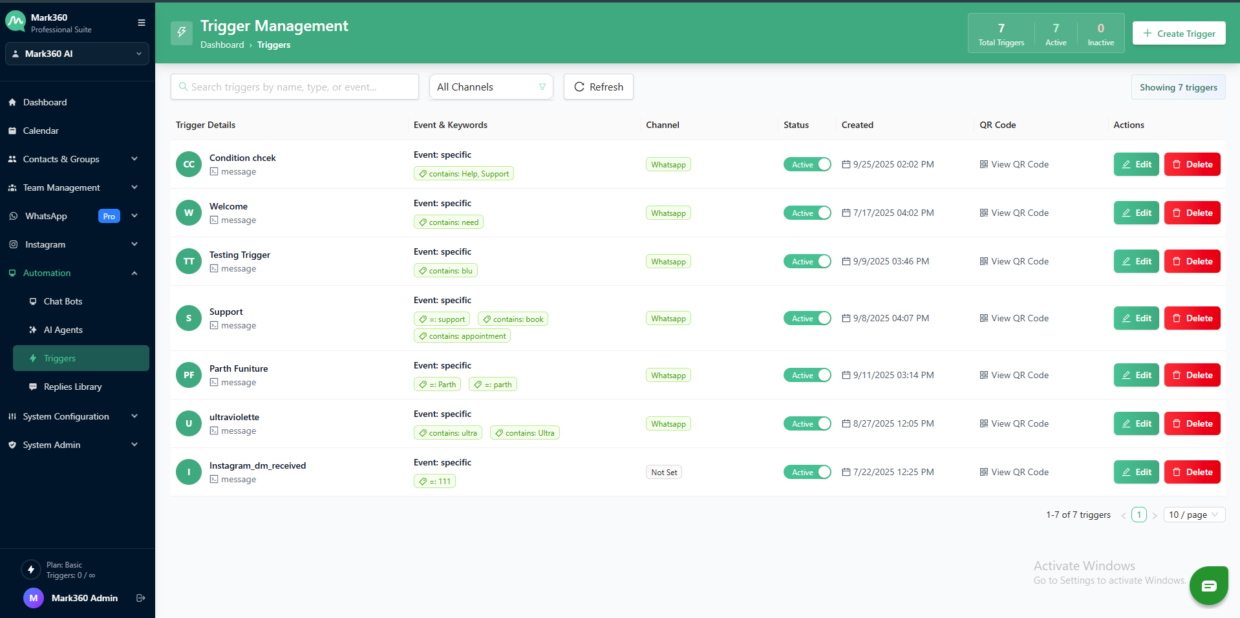The image size is (1240, 618).
Task: Open Chat Bots in the Automation menu
Action: point(63,301)
